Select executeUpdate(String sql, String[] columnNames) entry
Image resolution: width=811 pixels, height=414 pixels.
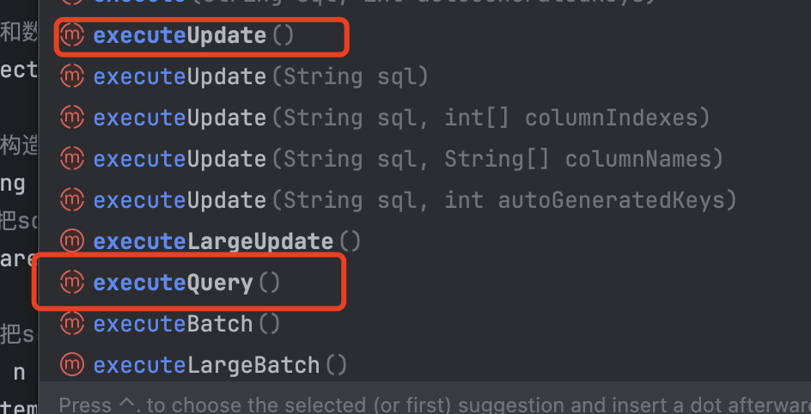tap(424, 159)
